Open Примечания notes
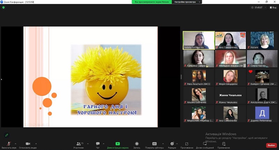Screen dimensions: 279x150 (x=224, y=144)
